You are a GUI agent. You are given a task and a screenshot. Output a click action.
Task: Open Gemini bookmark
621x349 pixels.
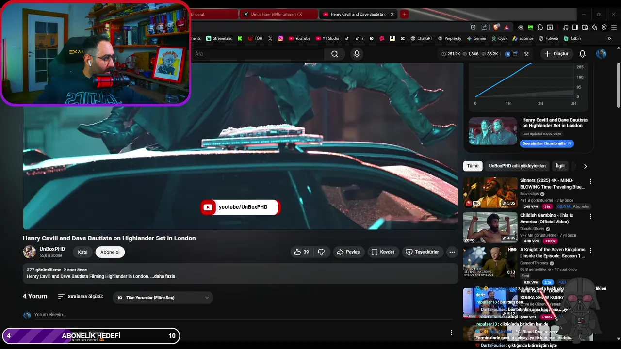[x=476, y=38]
